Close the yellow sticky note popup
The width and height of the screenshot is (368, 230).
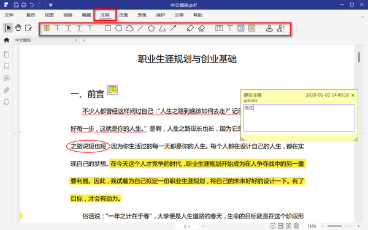click(x=353, y=95)
